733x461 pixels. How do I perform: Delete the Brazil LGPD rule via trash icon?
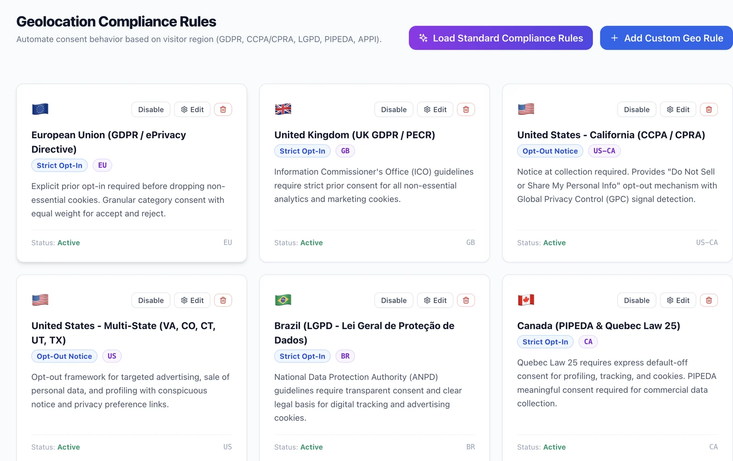[466, 300]
